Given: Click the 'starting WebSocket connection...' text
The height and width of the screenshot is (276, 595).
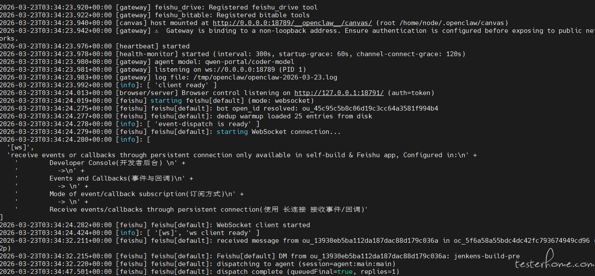Looking at the screenshot, I should (279, 132).
